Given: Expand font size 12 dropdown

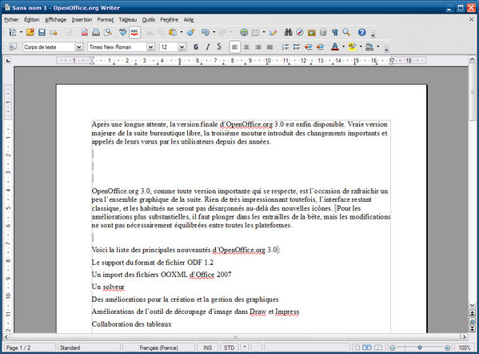Looking at the screenshot, I should tap(182, 46).
